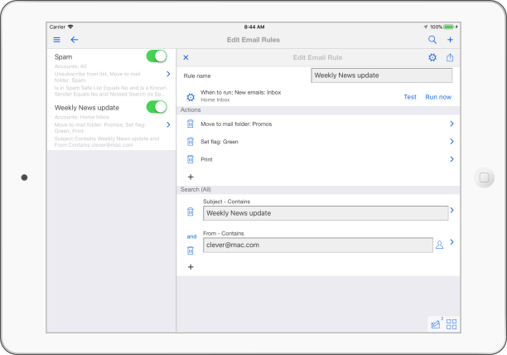Image resolution: width=507 pixels, height=355 pixels.
Task: Click the gear beside When to run
Action: (191, 97)
